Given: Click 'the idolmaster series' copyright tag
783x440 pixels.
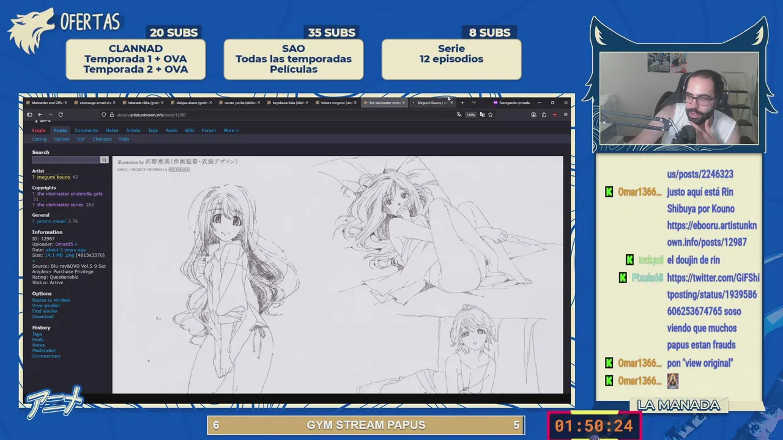Looking at the screenshot, I should tap(60, 205).
